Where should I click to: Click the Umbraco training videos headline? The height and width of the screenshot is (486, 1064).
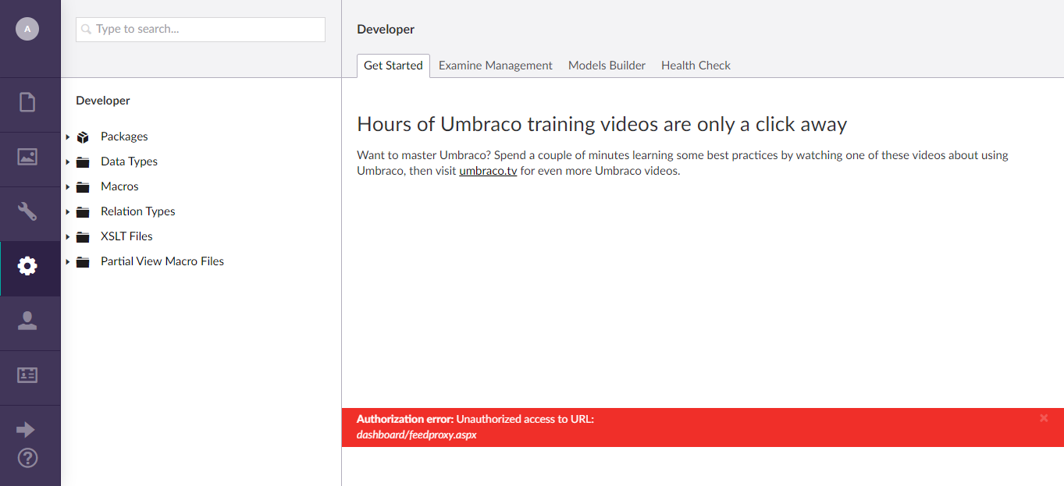pos(602,124)
